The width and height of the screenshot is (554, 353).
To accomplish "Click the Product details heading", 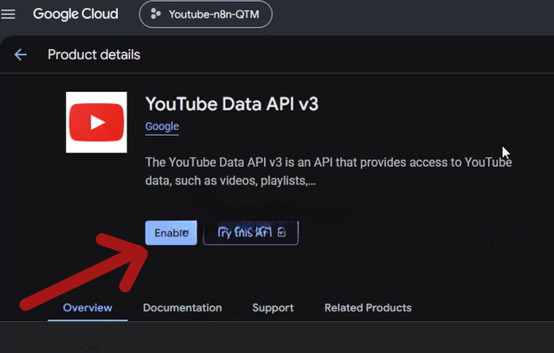I will 94,55.
